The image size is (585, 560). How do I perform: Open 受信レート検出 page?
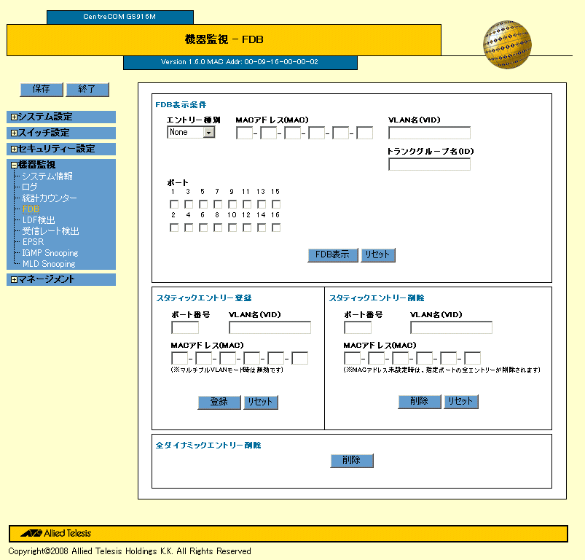(x=51, y=230)
